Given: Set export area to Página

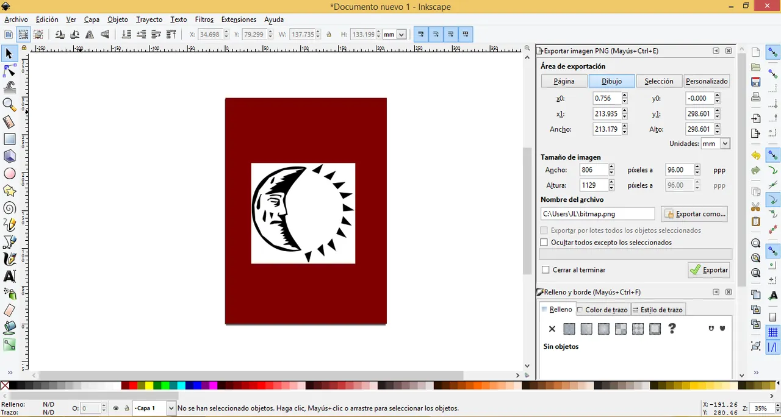Looking at the screenshot, I should [x=564, y=81].
